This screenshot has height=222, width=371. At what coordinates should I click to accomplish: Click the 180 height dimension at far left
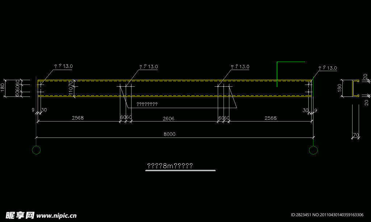click(x=3, y=88)
